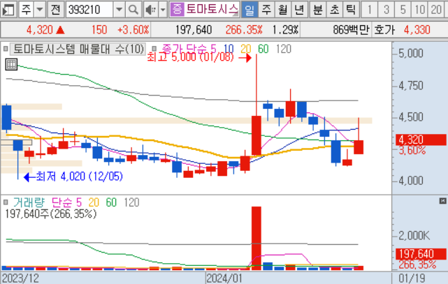The height and width of the screenshot is (284, 448).
Task: Click the green 60 volume average label
Action: tap(111, 202)
